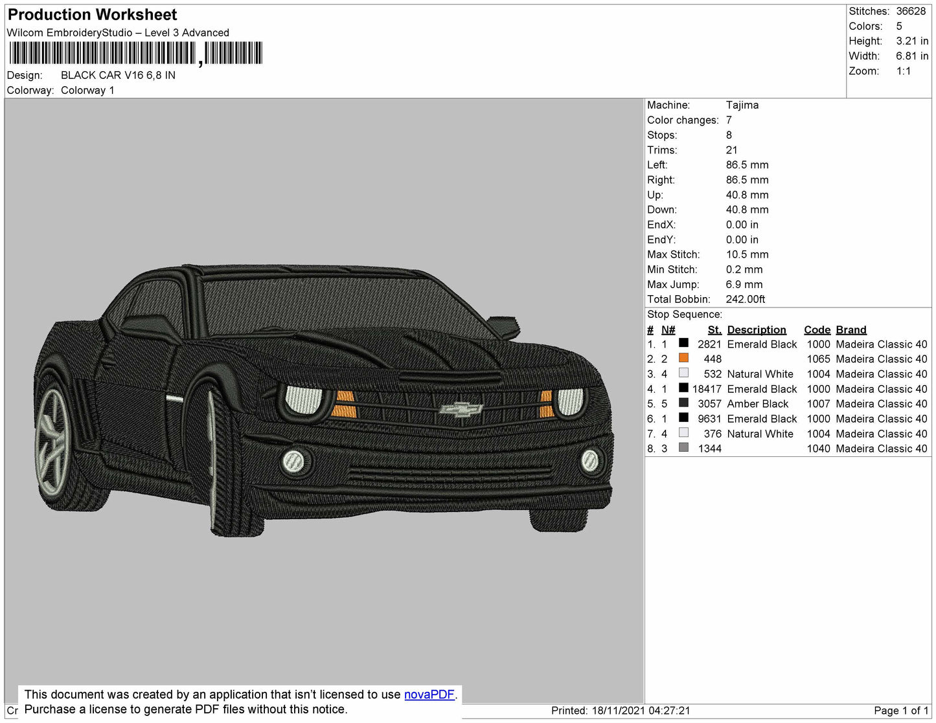Click the Brand column header
The width and height of the screenshot is (936, 723).
pos(851,329)
